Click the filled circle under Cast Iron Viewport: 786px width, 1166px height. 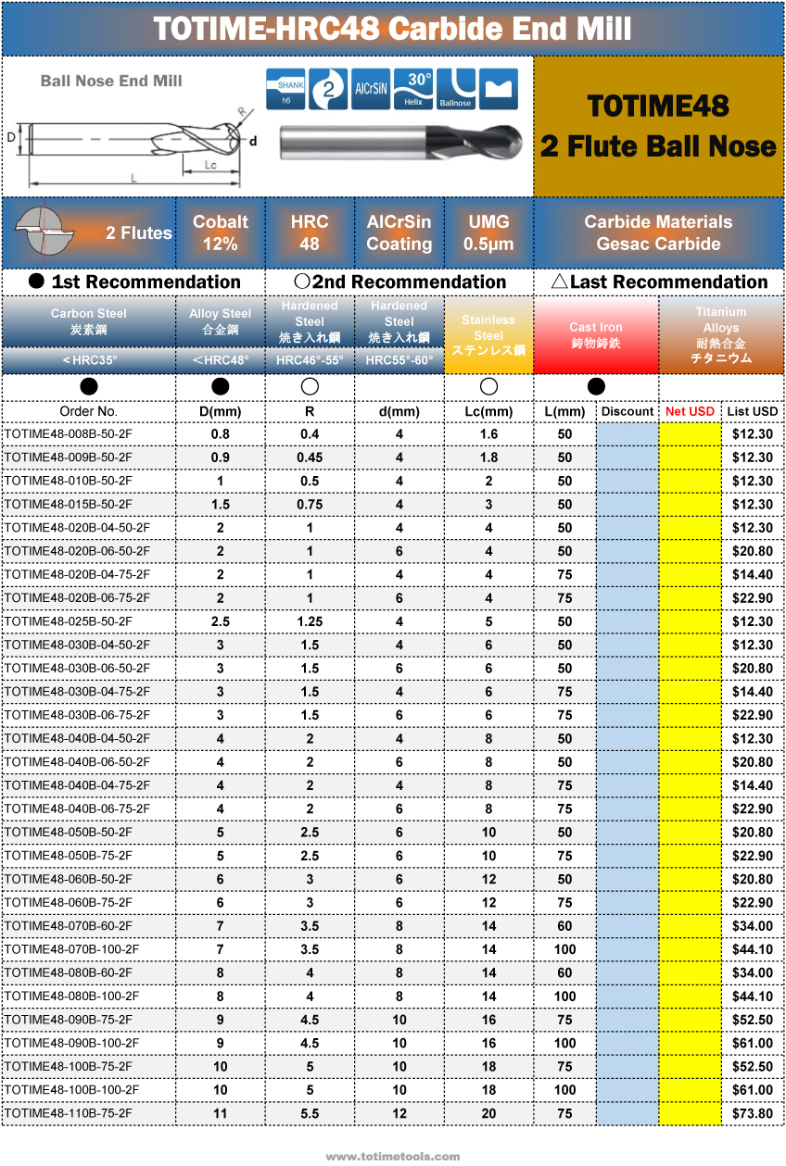596,386
